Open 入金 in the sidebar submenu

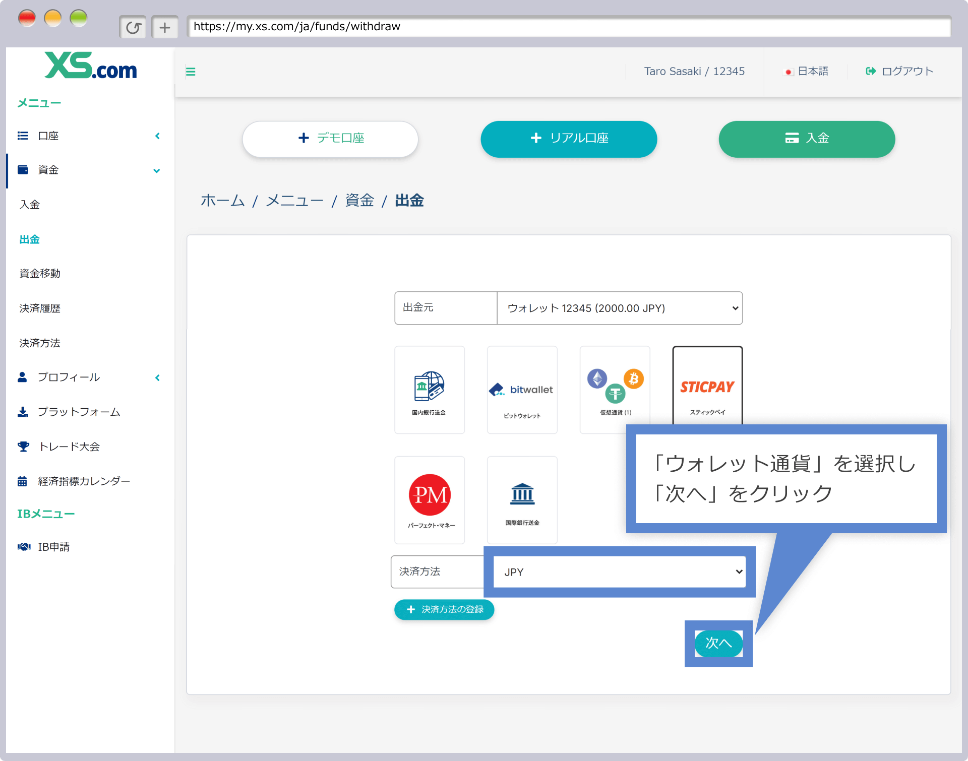click(30, 205)
